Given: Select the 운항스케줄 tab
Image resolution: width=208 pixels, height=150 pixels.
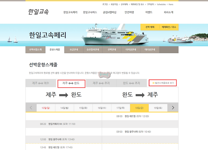Looking at the screenshot, I should point(55,50).
